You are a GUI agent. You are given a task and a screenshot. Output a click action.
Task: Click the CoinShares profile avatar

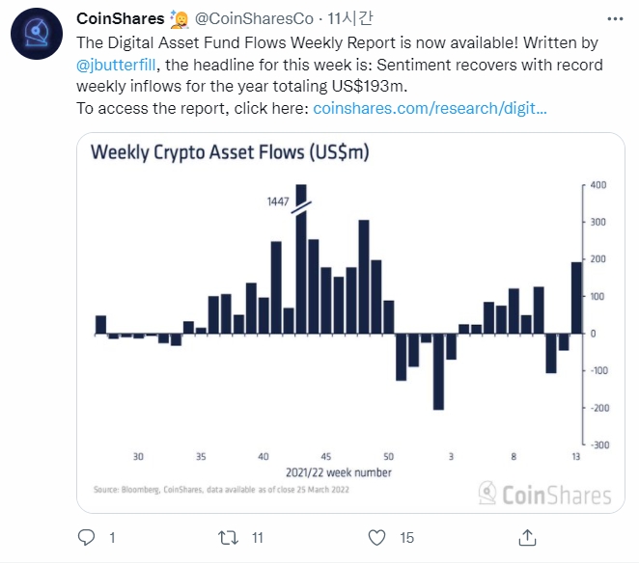click(x=37, y=40)
